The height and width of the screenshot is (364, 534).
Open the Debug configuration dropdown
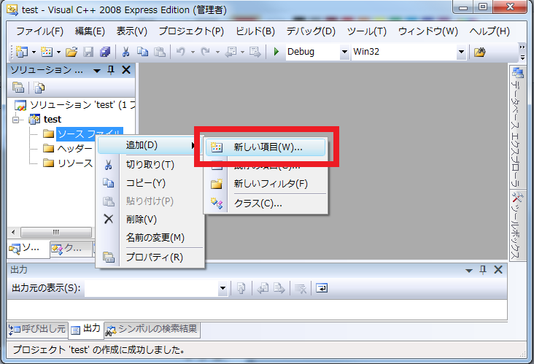[x=344, y=52]
